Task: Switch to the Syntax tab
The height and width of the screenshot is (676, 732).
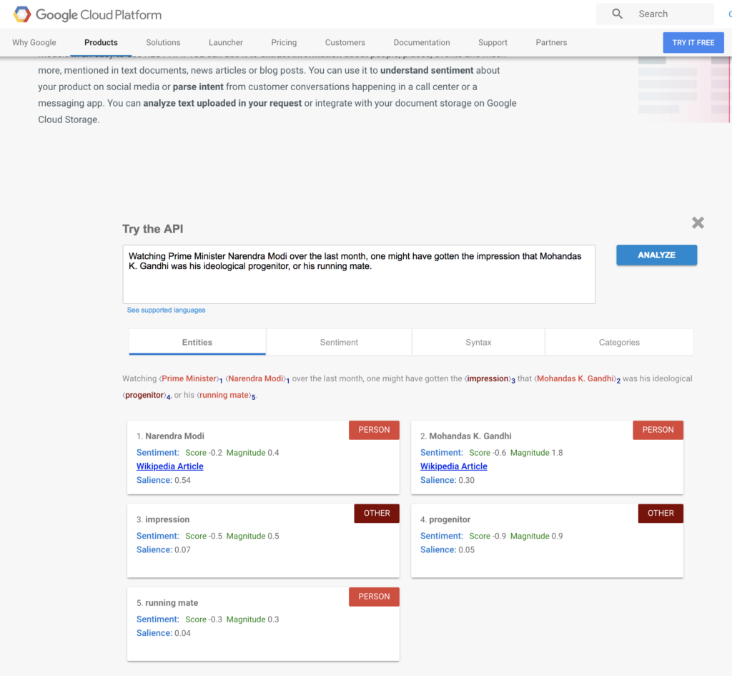Action: (x=478, y=343)
